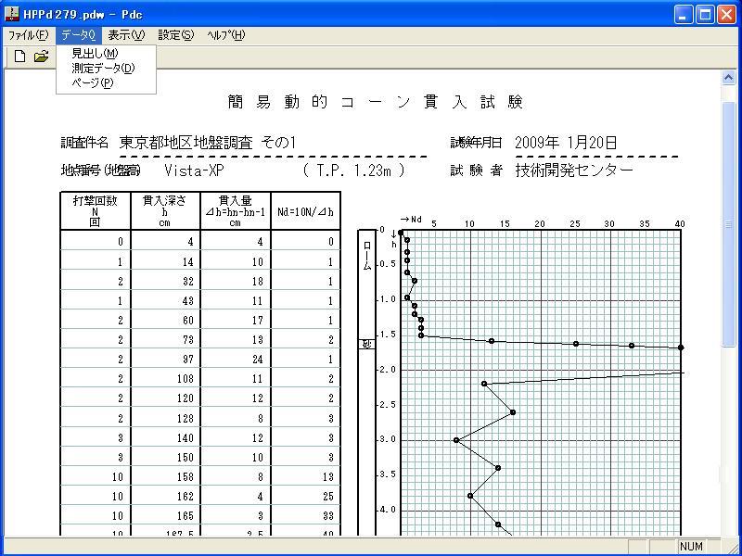Open a file using the folder toolbar icon

(x=41, y=56)
